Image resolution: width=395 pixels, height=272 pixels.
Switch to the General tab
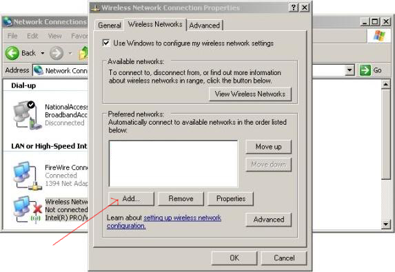pyautogui.click(x=110, y=25)
